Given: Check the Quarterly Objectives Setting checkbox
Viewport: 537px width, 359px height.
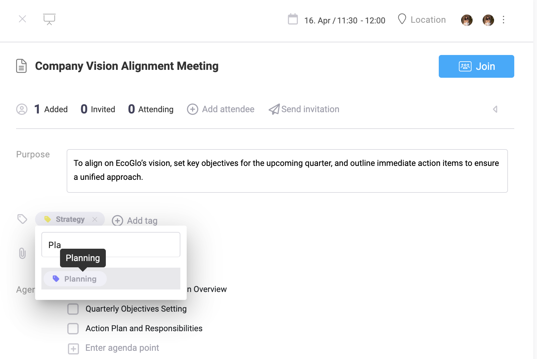Looking at the screenshot, I should [x=73, y=309].
